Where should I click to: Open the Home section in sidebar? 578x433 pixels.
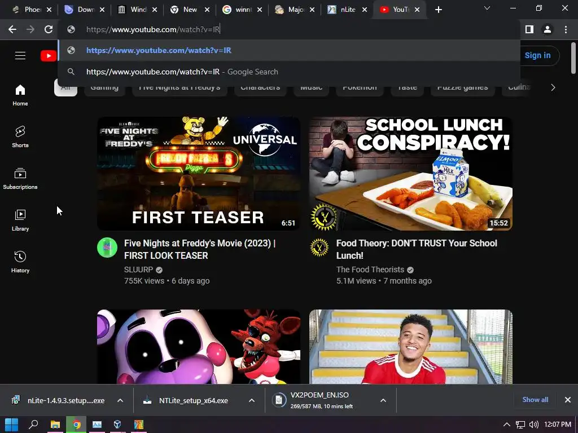pos(20,95)
